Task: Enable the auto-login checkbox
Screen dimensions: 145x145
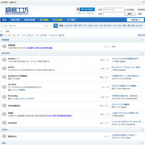Action: [125, 10]
